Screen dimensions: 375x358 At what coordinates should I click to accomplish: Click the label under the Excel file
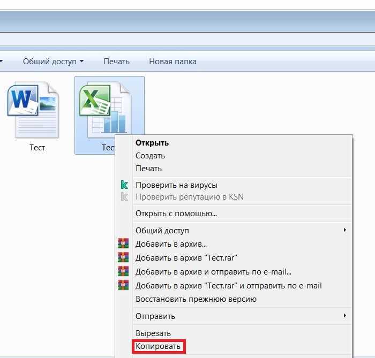pos(108,148)
